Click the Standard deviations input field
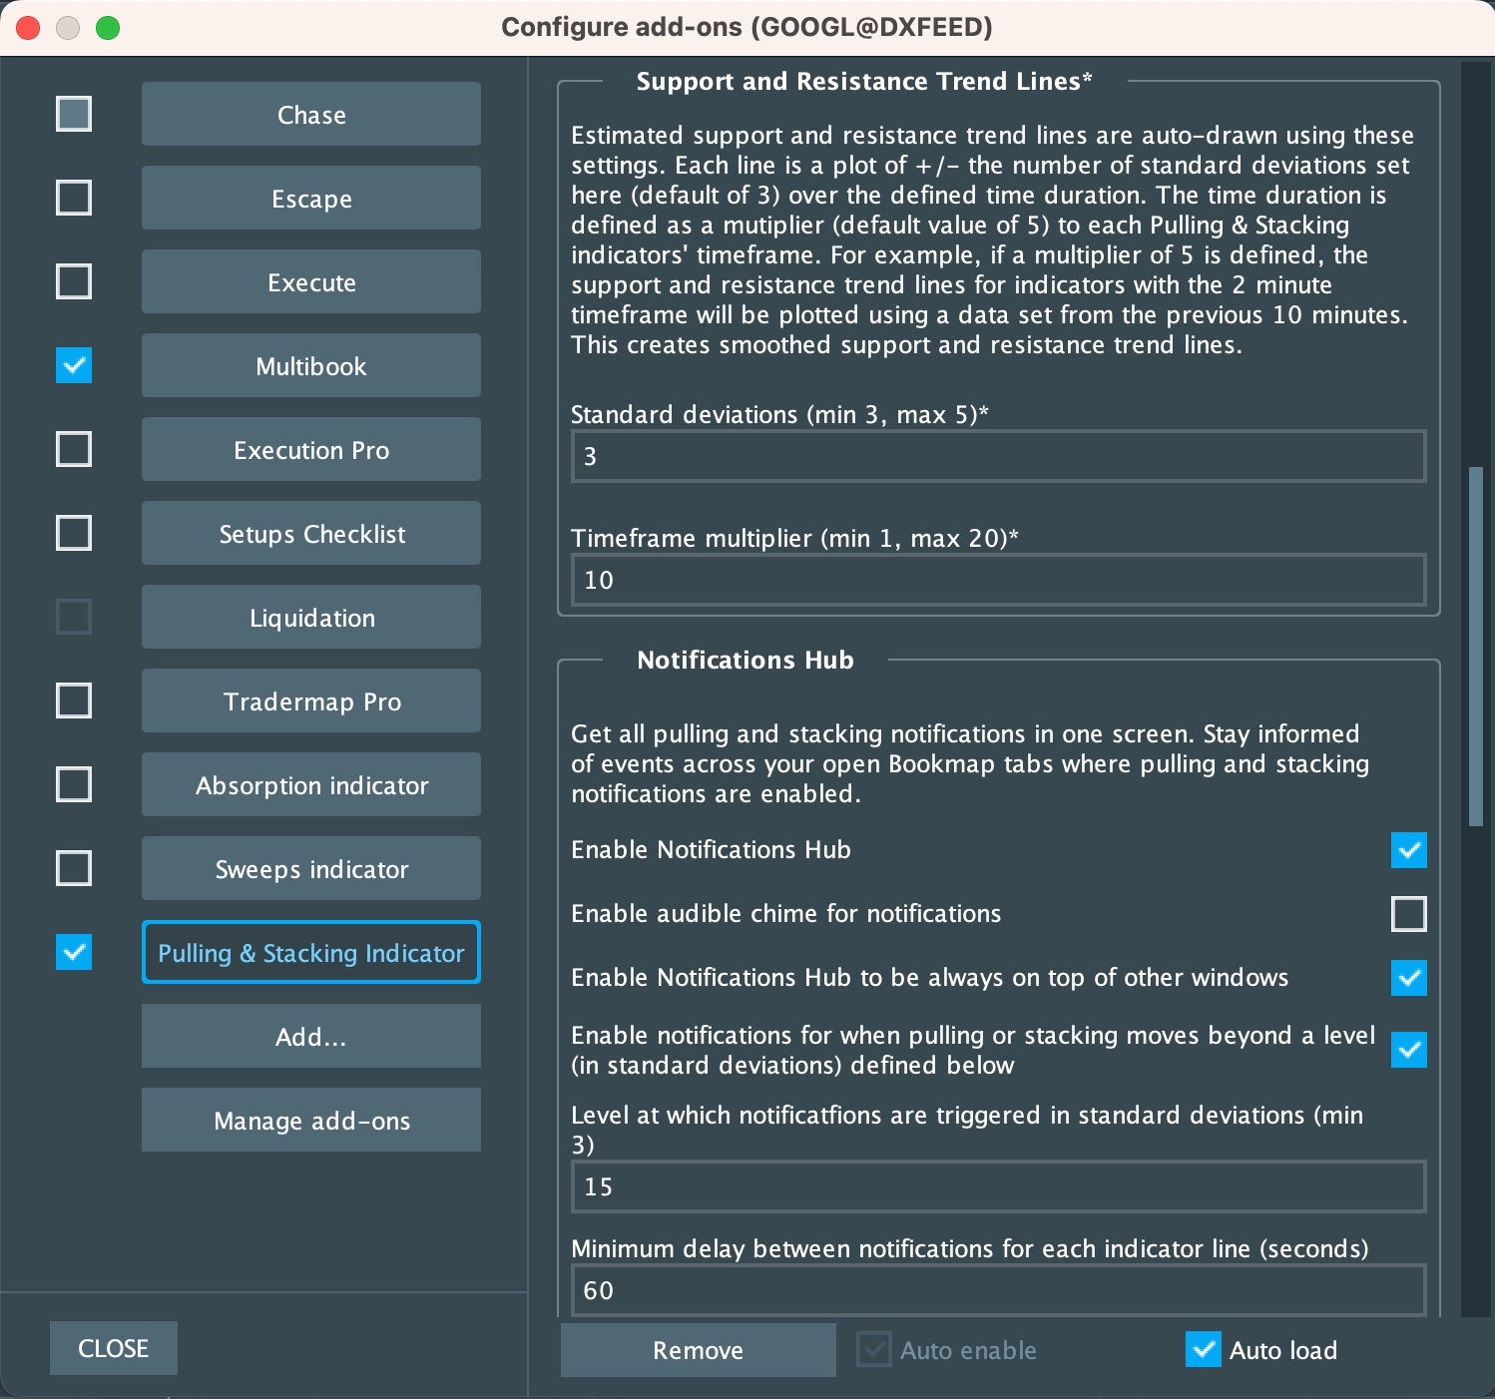This screenshot has height=1399, width=1495. (998, 457)
